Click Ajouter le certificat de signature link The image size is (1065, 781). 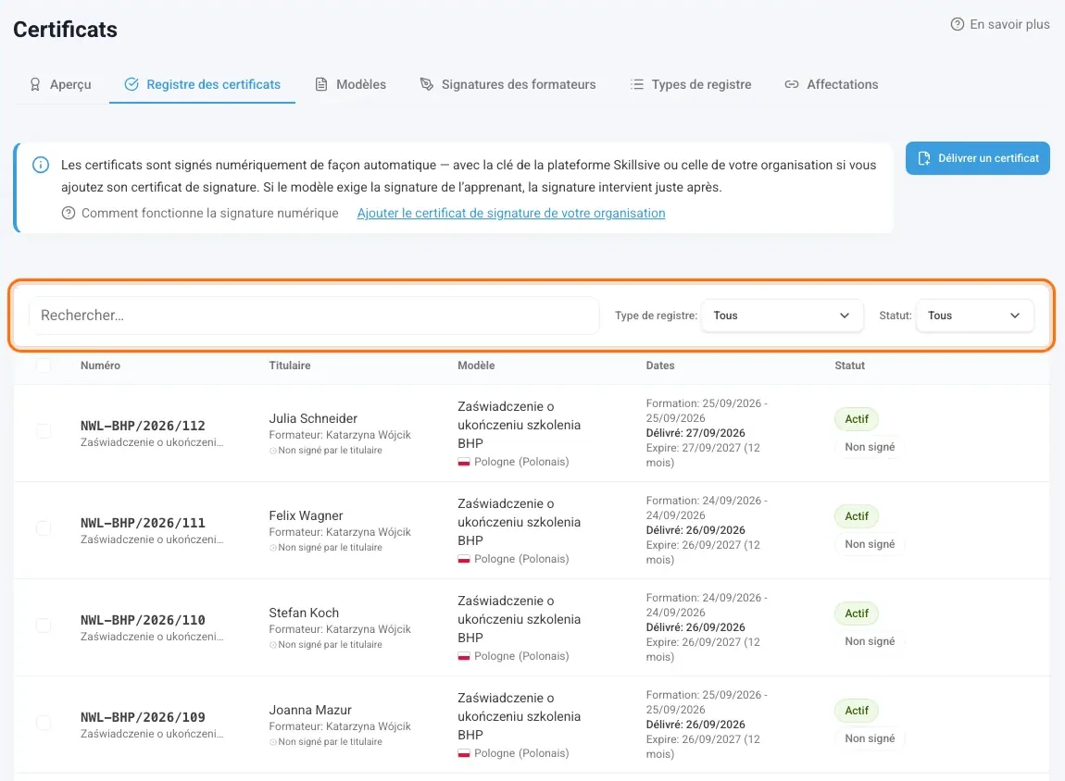(511, 213)
